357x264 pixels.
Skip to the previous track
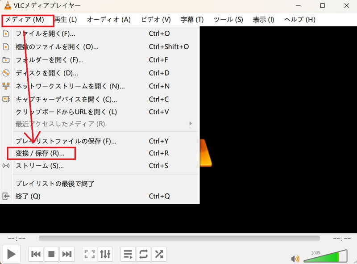coord(36,254)
